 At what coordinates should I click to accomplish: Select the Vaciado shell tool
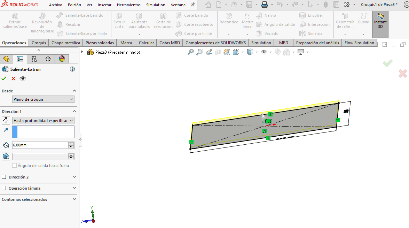(x=267, y=33)
